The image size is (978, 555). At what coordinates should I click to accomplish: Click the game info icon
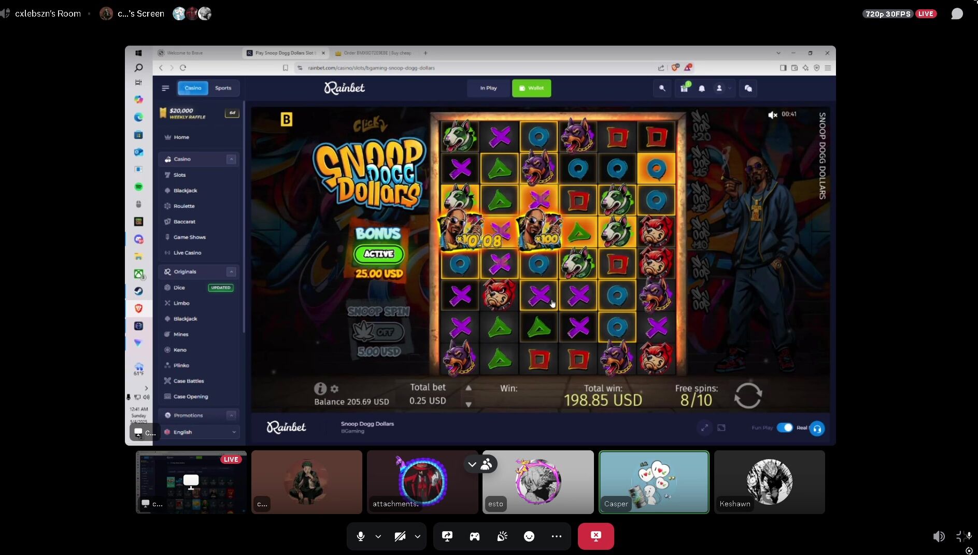[320, 388]
